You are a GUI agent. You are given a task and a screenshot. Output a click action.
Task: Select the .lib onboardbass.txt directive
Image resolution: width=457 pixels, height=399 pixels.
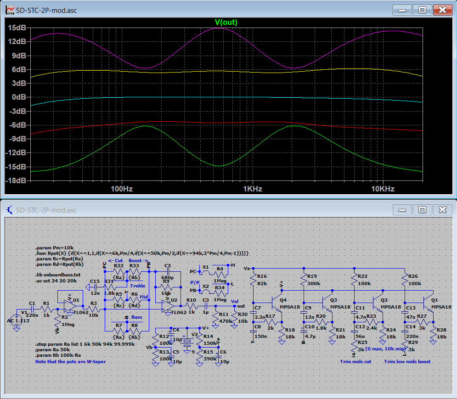58,275
